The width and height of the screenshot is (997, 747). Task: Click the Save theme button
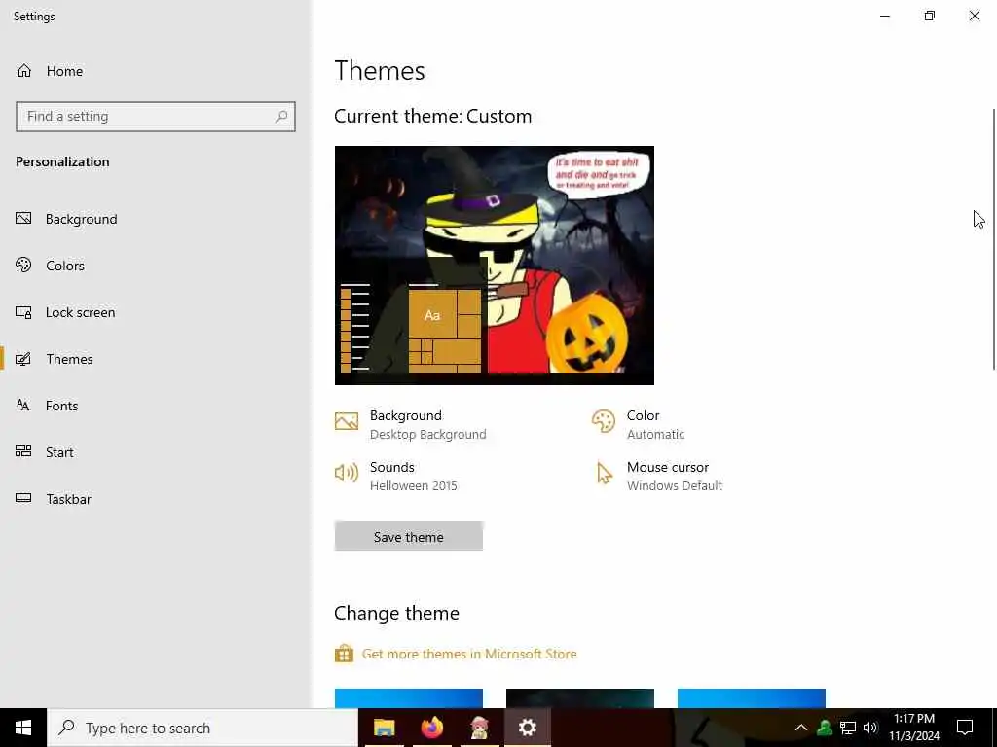(409, 537)
